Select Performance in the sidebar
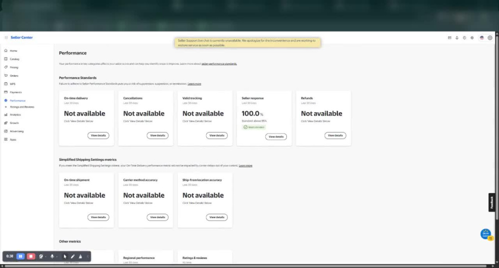499x268 pixels. point(17,100)
